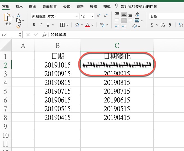This screenshot has height=151, width=184.
Task: Open the Copy options dropdown arrow
Action: point(23,21)
